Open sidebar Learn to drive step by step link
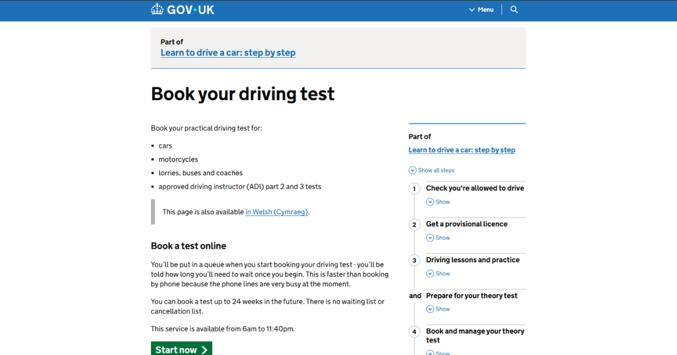 [461, 149]
